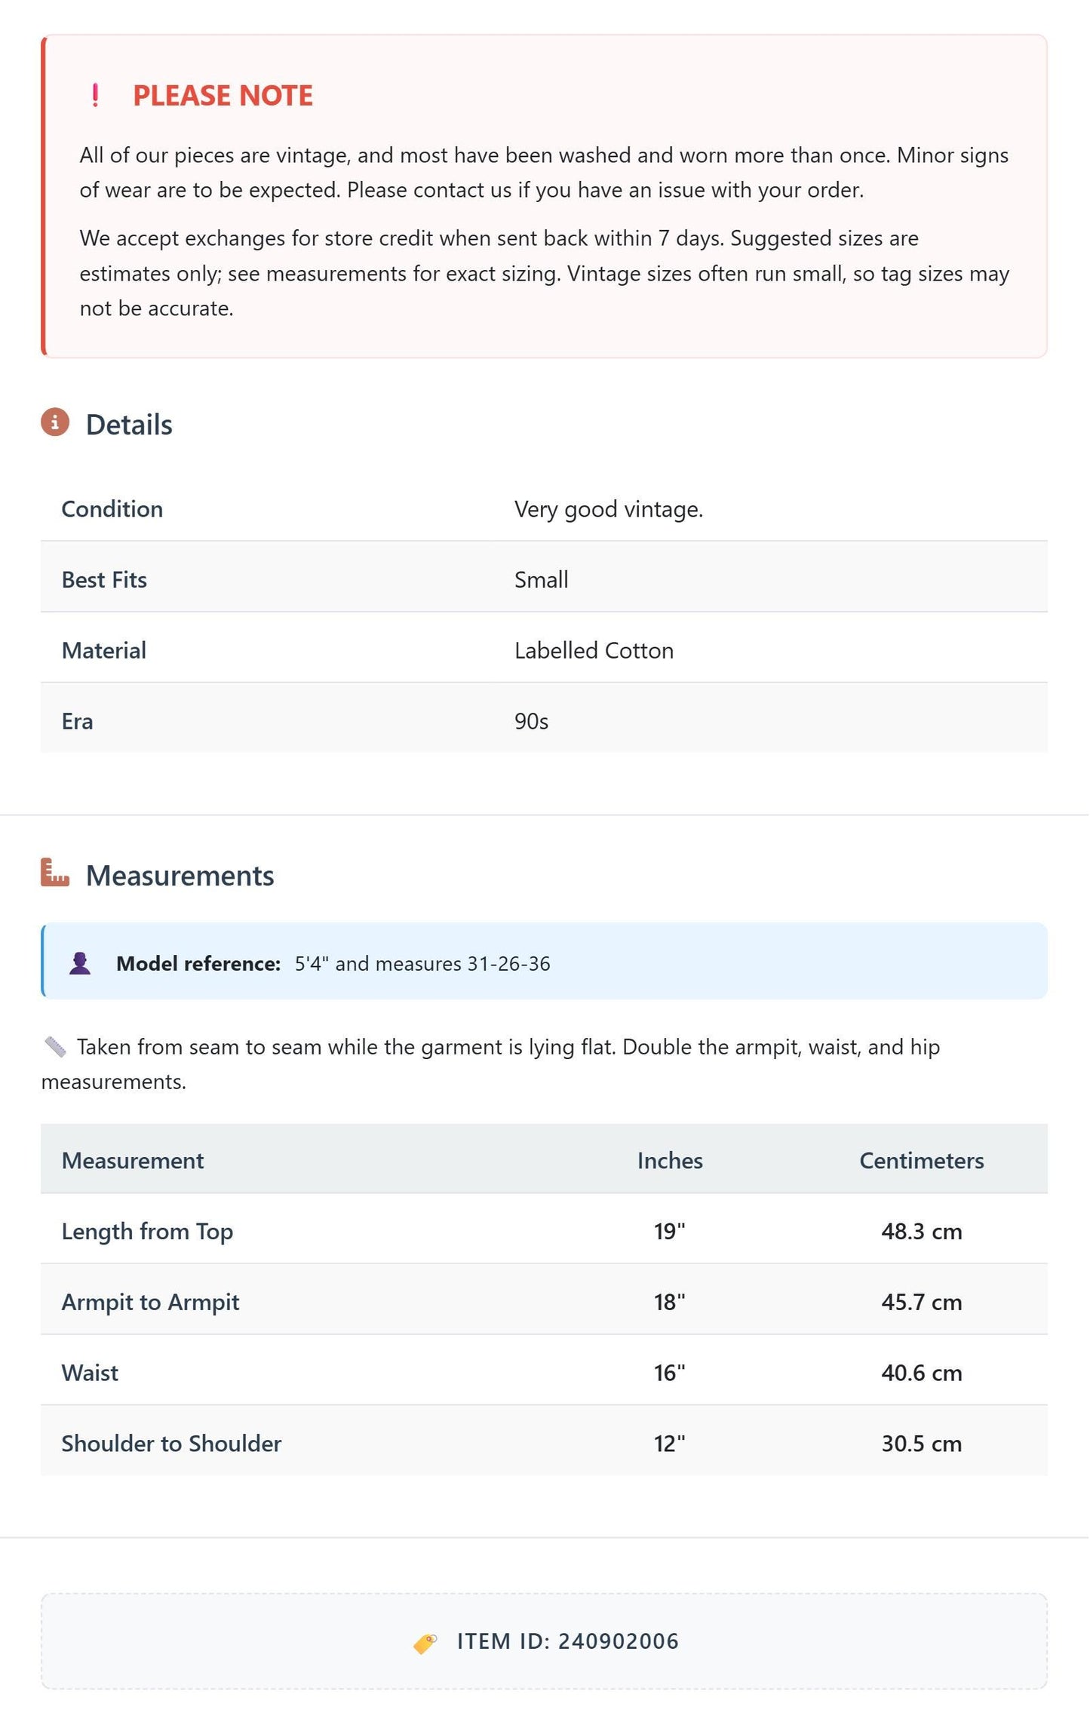This screenshot has height=1725, width=1090.
Task: Click the yellow price tag icon
Action: [425, 1642]
